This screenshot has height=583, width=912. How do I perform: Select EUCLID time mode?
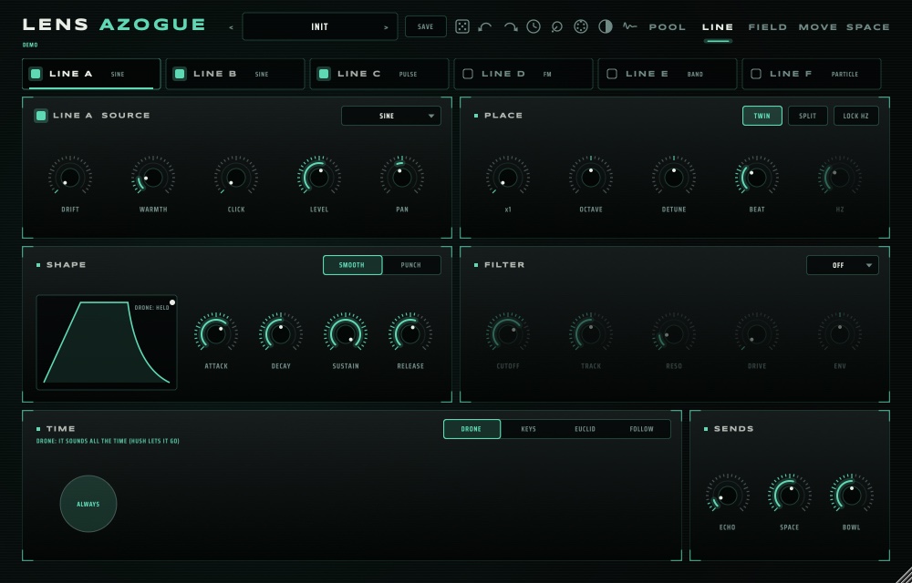click(585, 429)
